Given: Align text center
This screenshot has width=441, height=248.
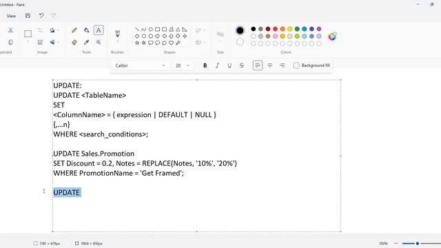Looking at the screenshot, I should point(269,65).
